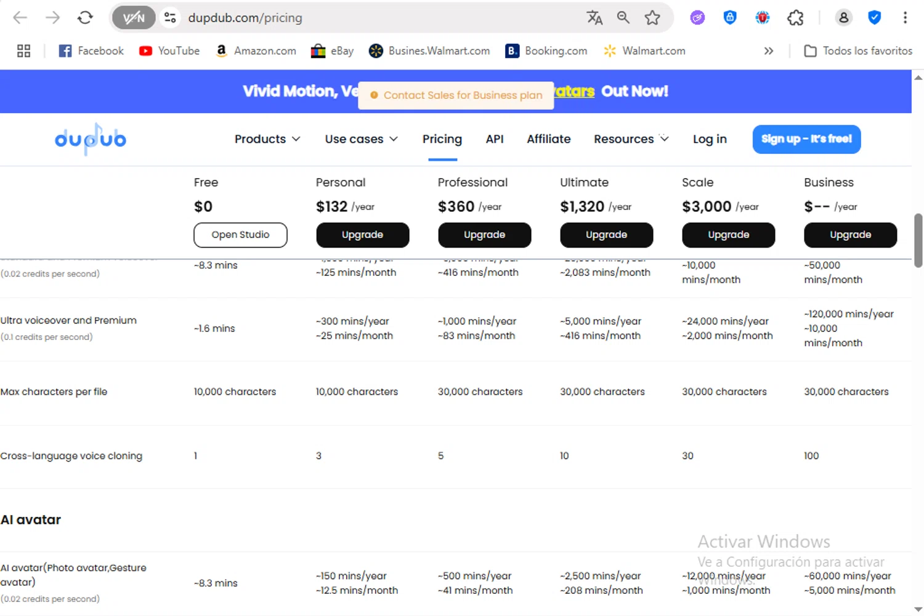
Task: Click the $3,000 Scale price
Action: tap(707, 206)
